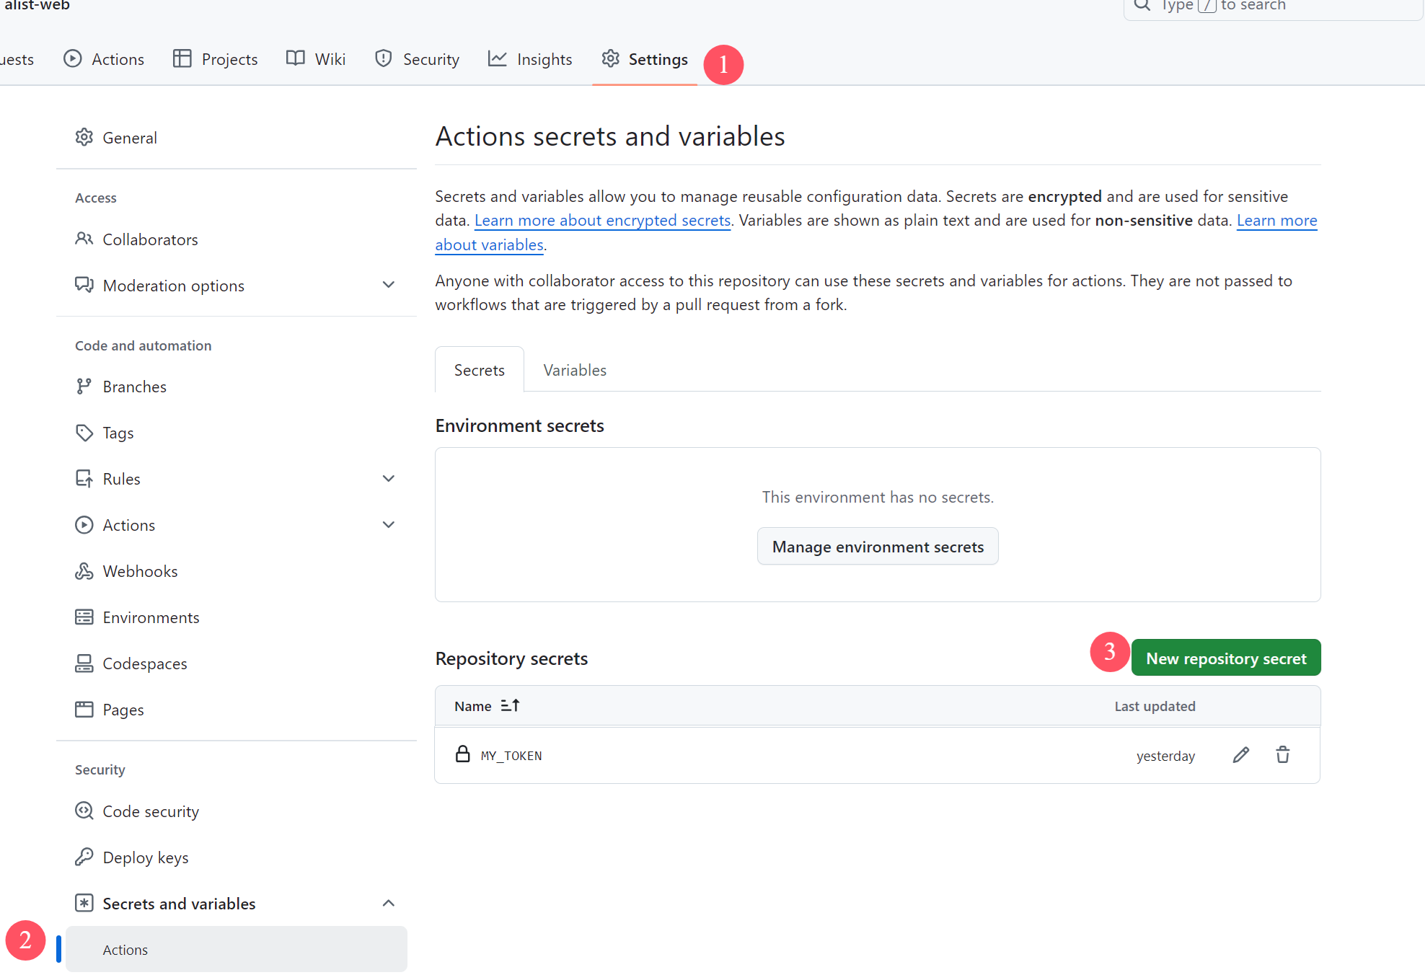Delete the MY_TOKEN secret with trash icon
The width and height of the screenshot is (1425, 975).
coord(1283,755)
